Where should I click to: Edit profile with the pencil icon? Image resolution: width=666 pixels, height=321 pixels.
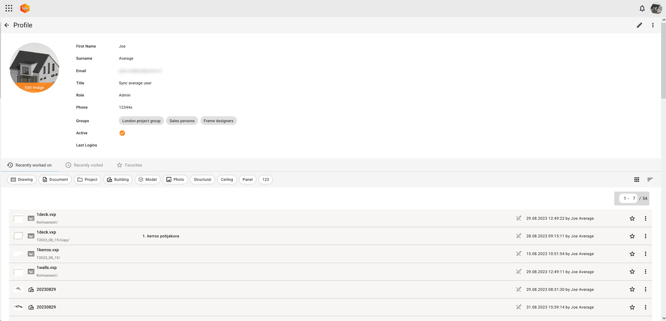[x=639, y=25]
